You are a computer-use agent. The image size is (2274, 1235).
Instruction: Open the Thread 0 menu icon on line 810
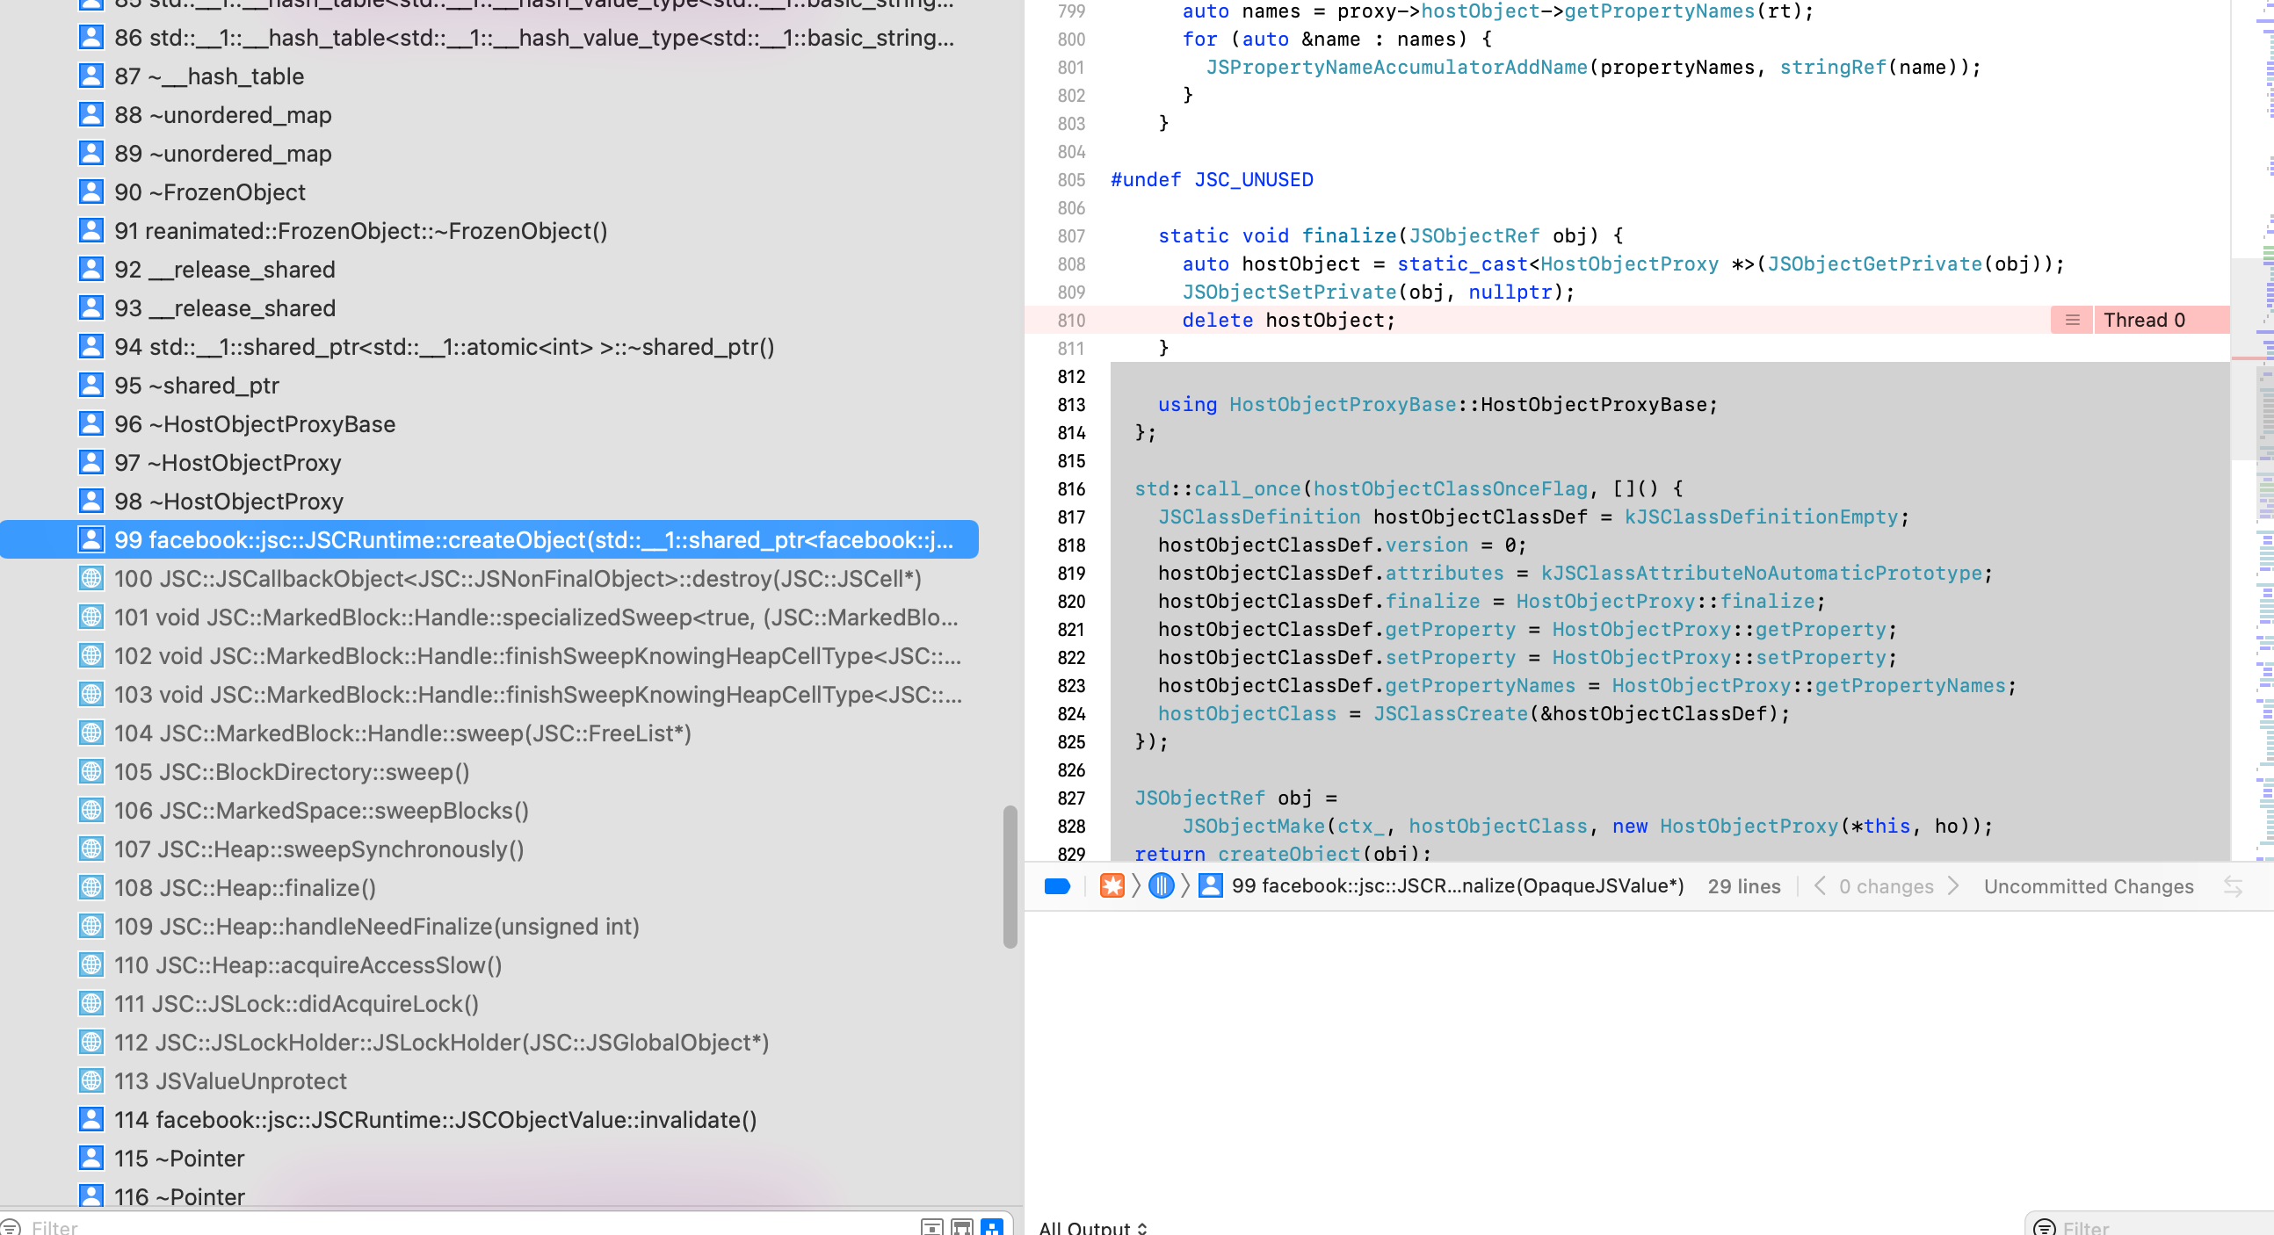2072,320
